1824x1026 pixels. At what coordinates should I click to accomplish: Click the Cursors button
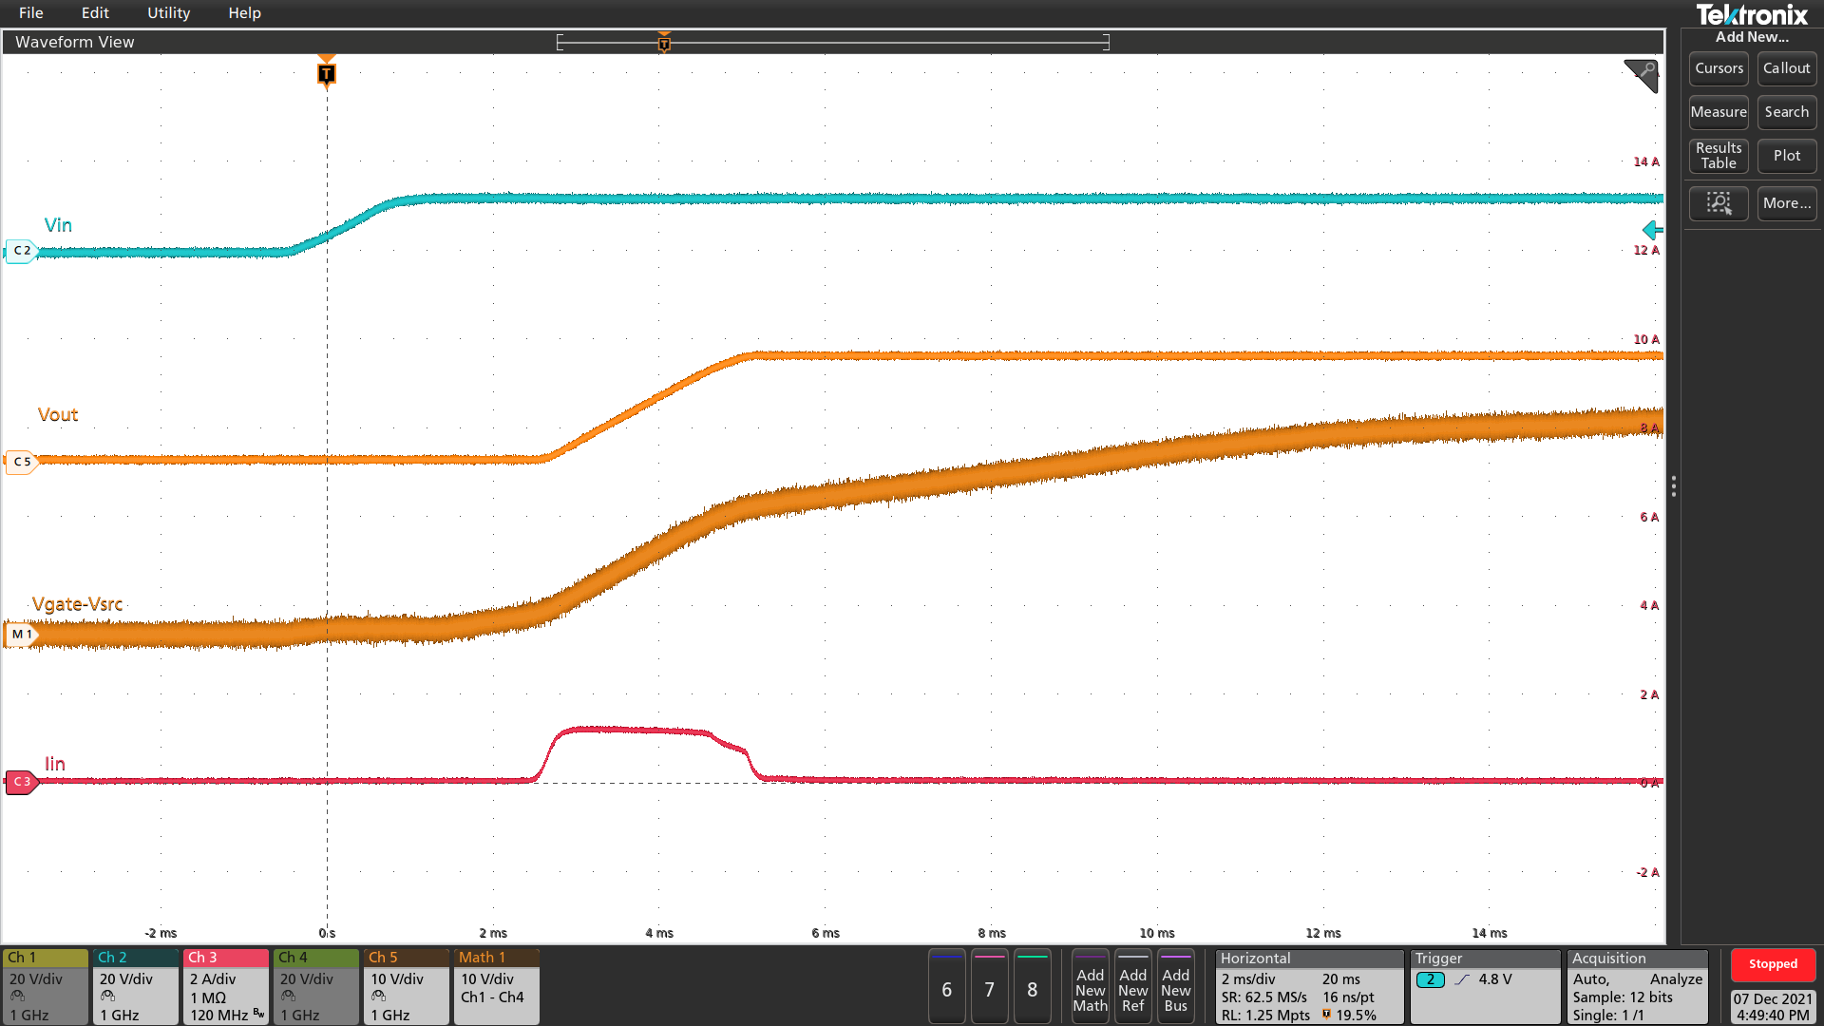point(1718,68)
